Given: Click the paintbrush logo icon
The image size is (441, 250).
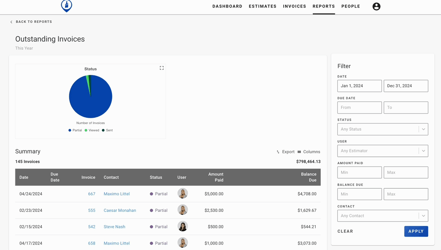Looking at the screenshot, I should 67,6.
